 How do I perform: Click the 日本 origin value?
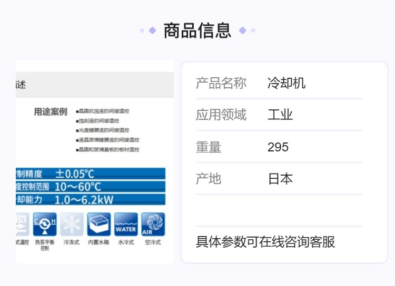coord(280,179)
